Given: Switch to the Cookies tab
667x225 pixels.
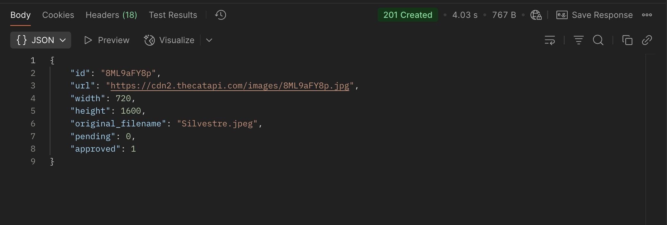Looking at the screenshot, I should [58, 15].
